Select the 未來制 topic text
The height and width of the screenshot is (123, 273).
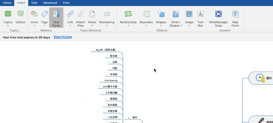click(x=114, y=74)
